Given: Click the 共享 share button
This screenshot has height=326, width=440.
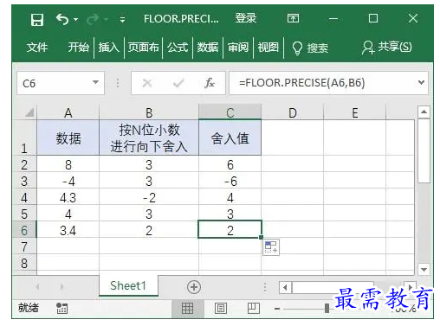Looking at the screenshot, I should [x=387, y=48].
